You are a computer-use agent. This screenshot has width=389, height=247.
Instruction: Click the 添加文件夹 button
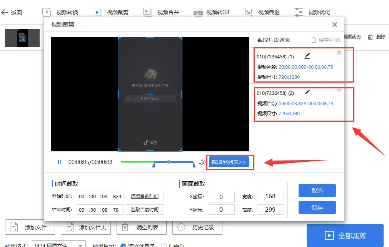pos(86,227)
